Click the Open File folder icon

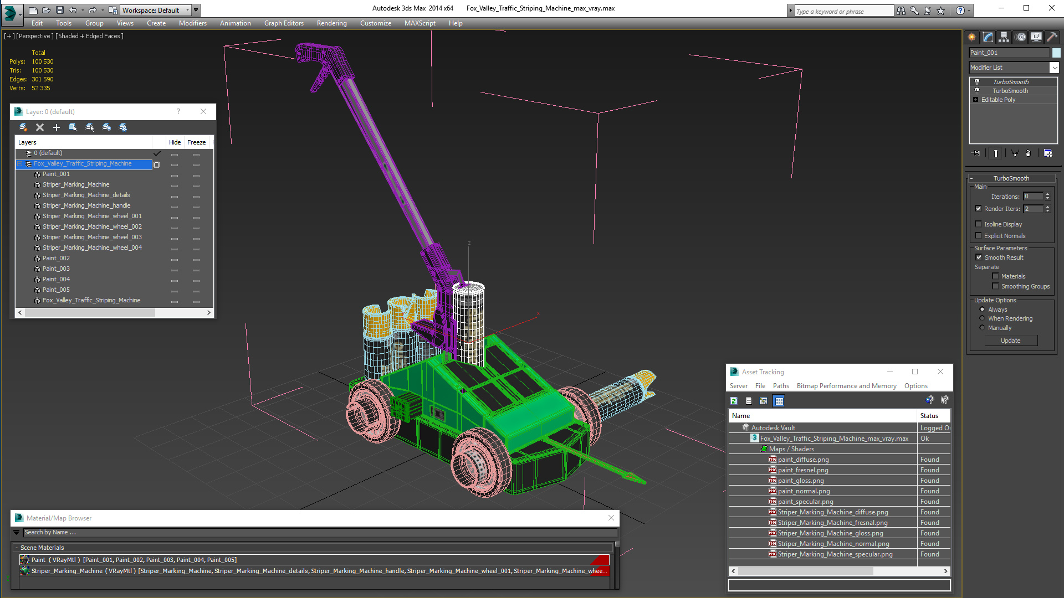47,10
